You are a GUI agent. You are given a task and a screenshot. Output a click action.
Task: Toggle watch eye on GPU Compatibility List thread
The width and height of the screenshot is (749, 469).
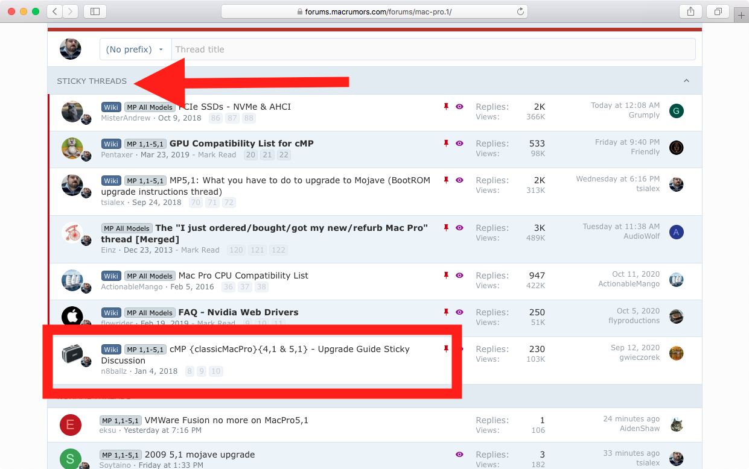[x=459, y=143]
